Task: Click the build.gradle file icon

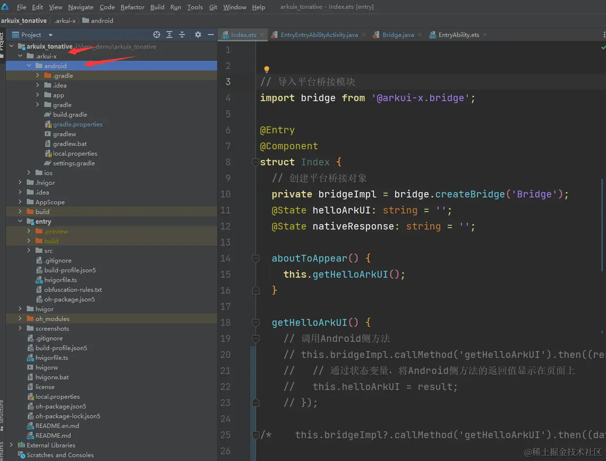Action: click(x=48, y=115)
